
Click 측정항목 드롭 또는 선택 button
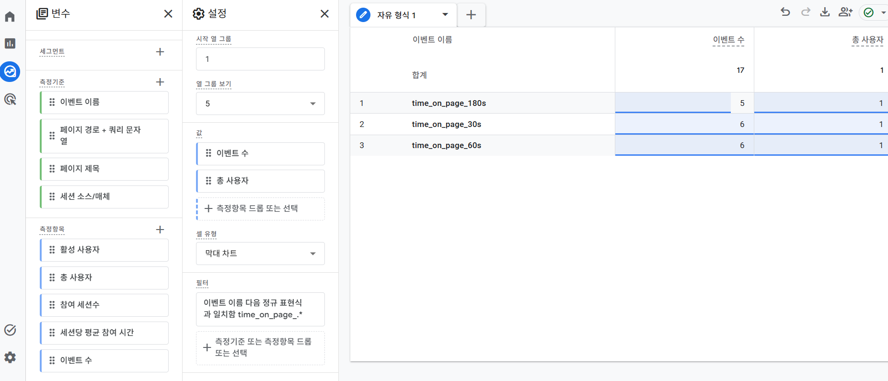260,208
